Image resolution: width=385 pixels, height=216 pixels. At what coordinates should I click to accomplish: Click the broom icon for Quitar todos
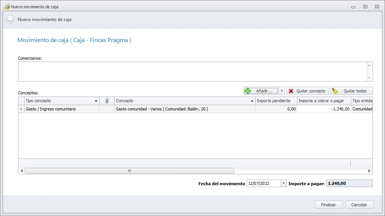pos(335,91)
